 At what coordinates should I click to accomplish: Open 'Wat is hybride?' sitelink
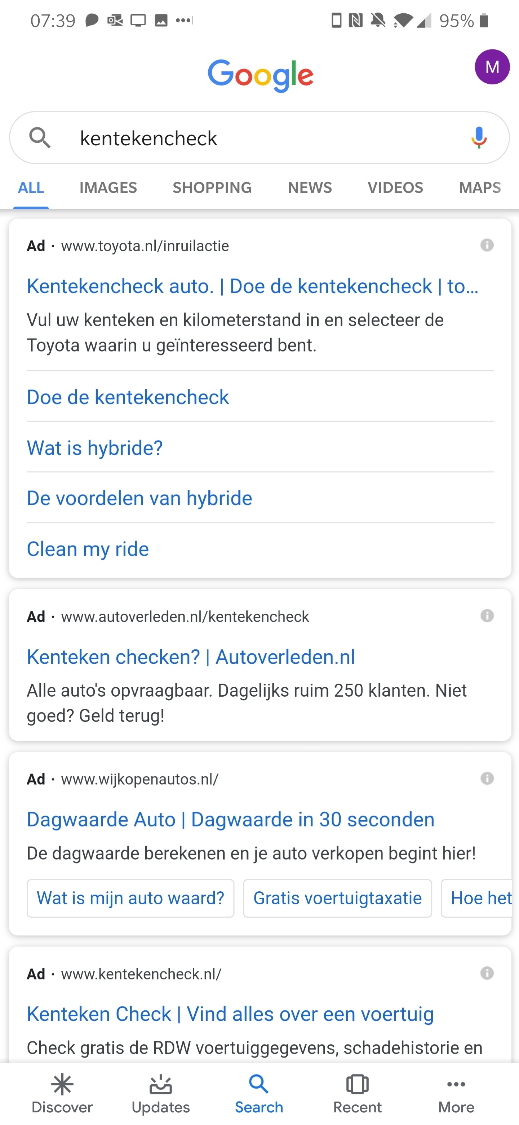tap(95, 447)
